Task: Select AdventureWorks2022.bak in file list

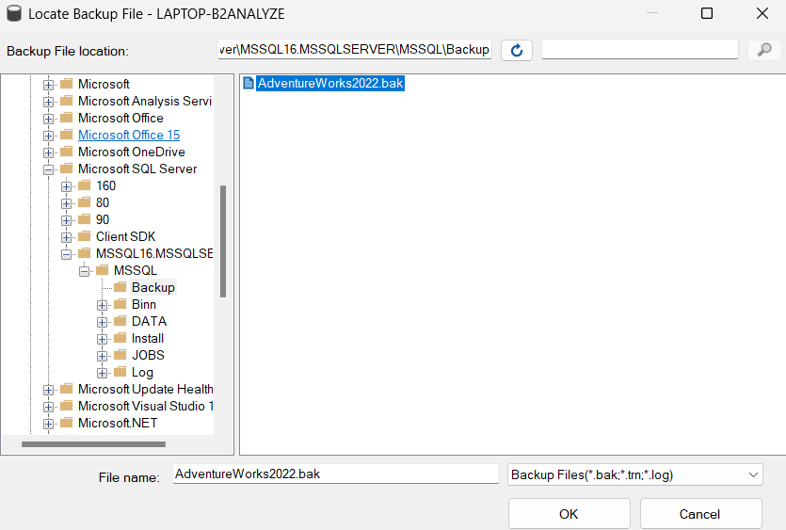Action: [x=330, y=83]
